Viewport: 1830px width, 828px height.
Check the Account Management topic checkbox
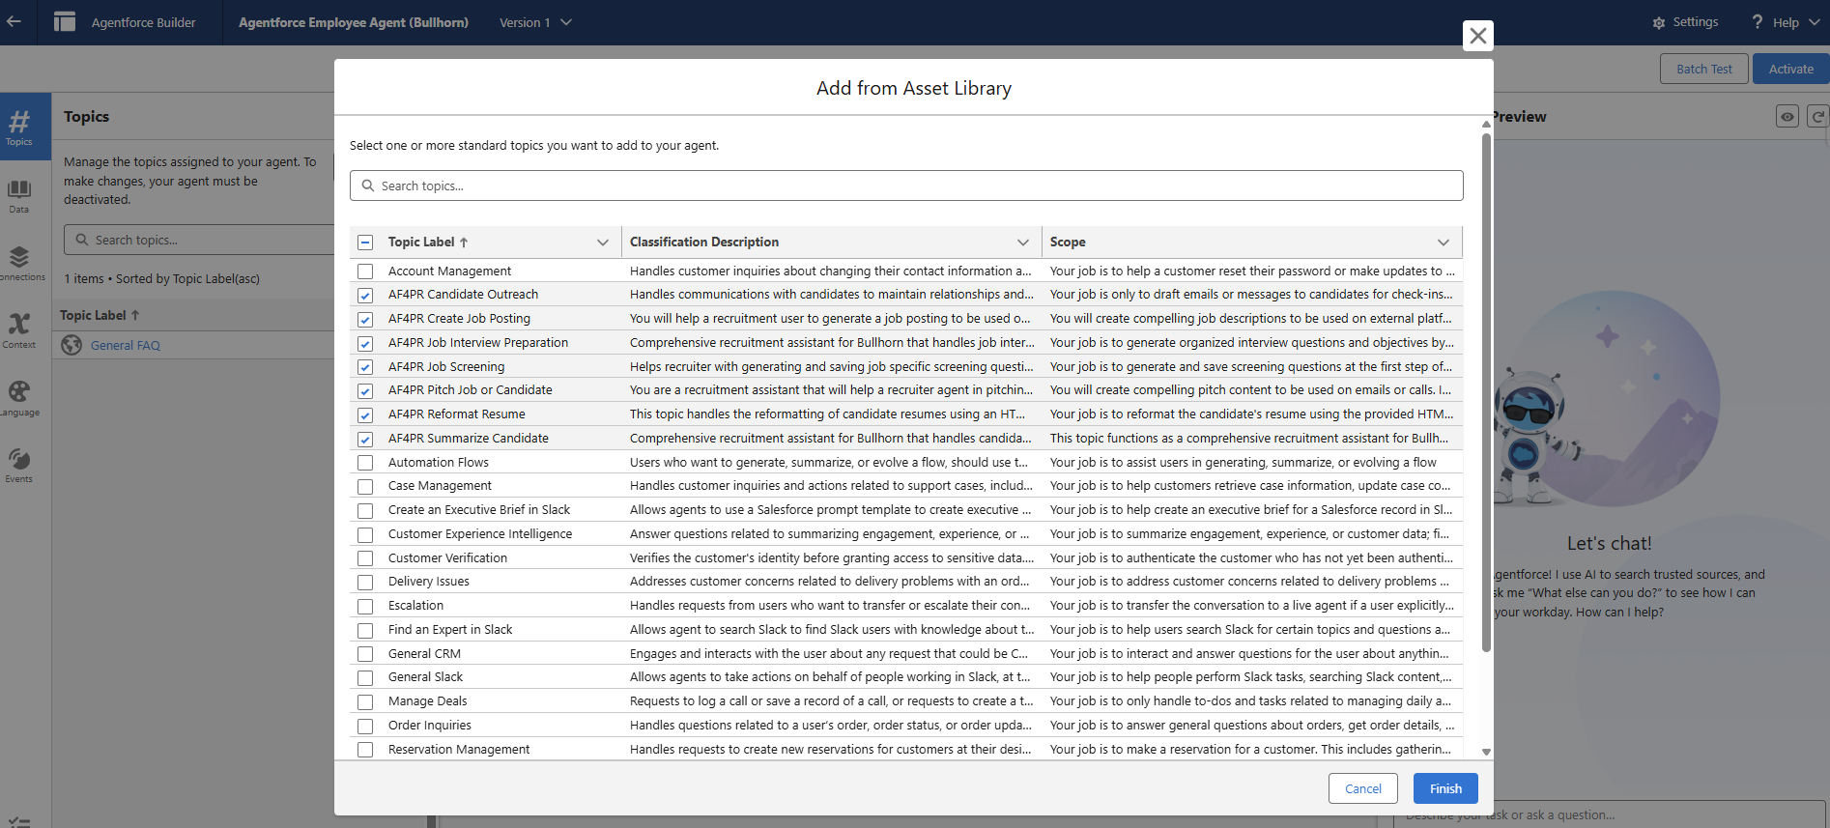pos(365,271)
